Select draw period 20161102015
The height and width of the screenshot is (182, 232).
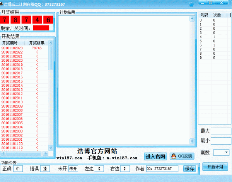(12, 81)
